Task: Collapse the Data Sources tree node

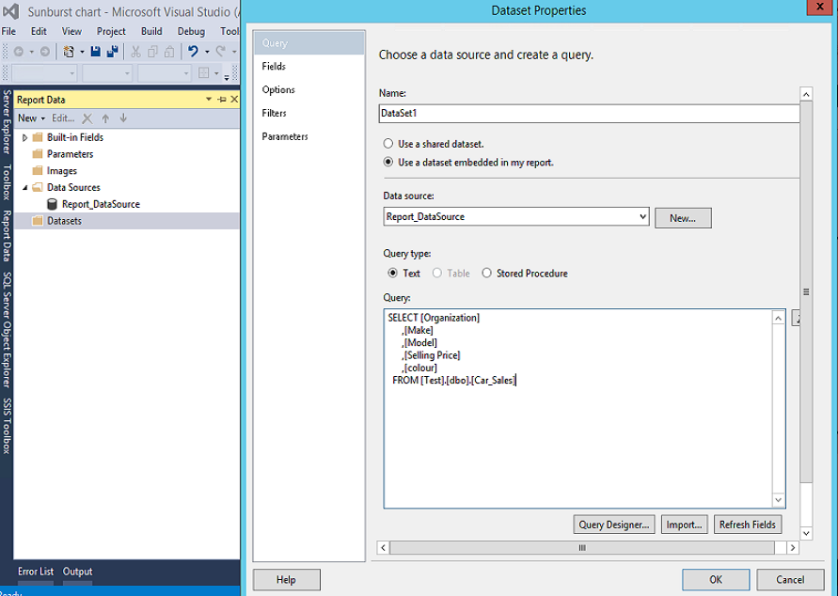Action: (24, 187)
